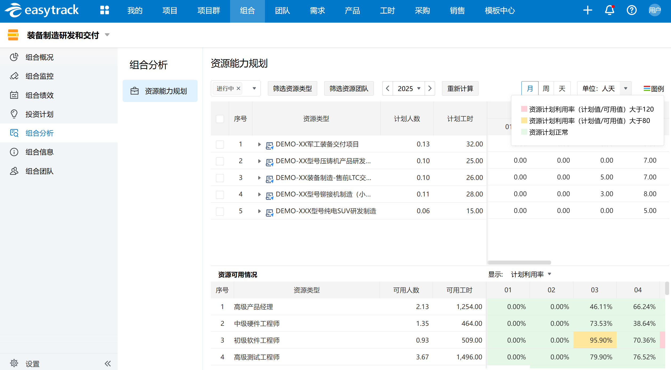
Task: Click the yellow 95.90% utilization cell
Action: (595, 340)
